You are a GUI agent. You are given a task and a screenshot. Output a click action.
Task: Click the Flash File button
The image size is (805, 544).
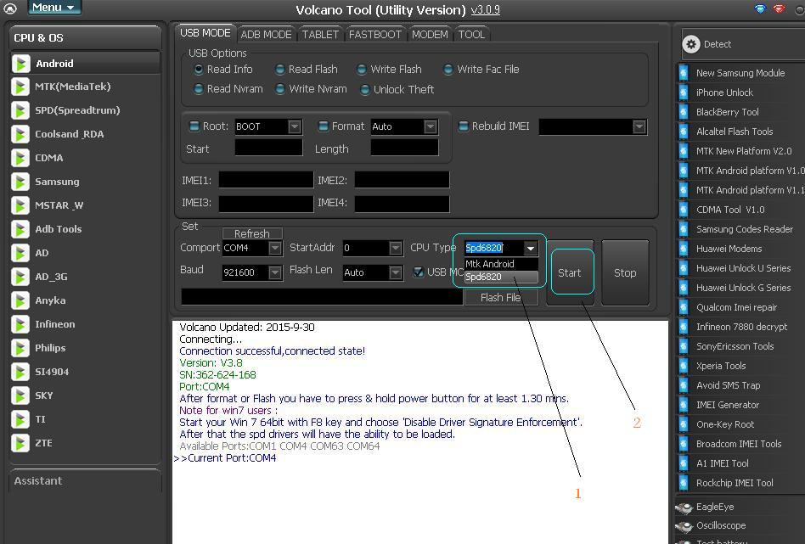pos(501,297)
